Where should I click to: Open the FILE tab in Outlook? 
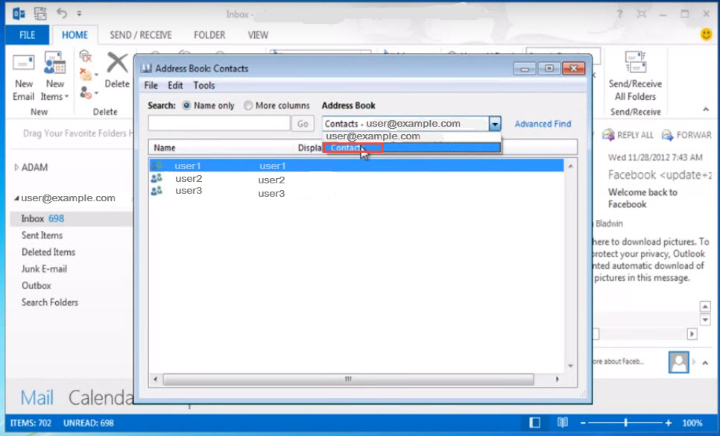click(27, 35)
